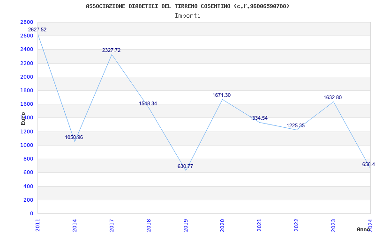Select the 1050.96 data point label

(x=74, y=137)
